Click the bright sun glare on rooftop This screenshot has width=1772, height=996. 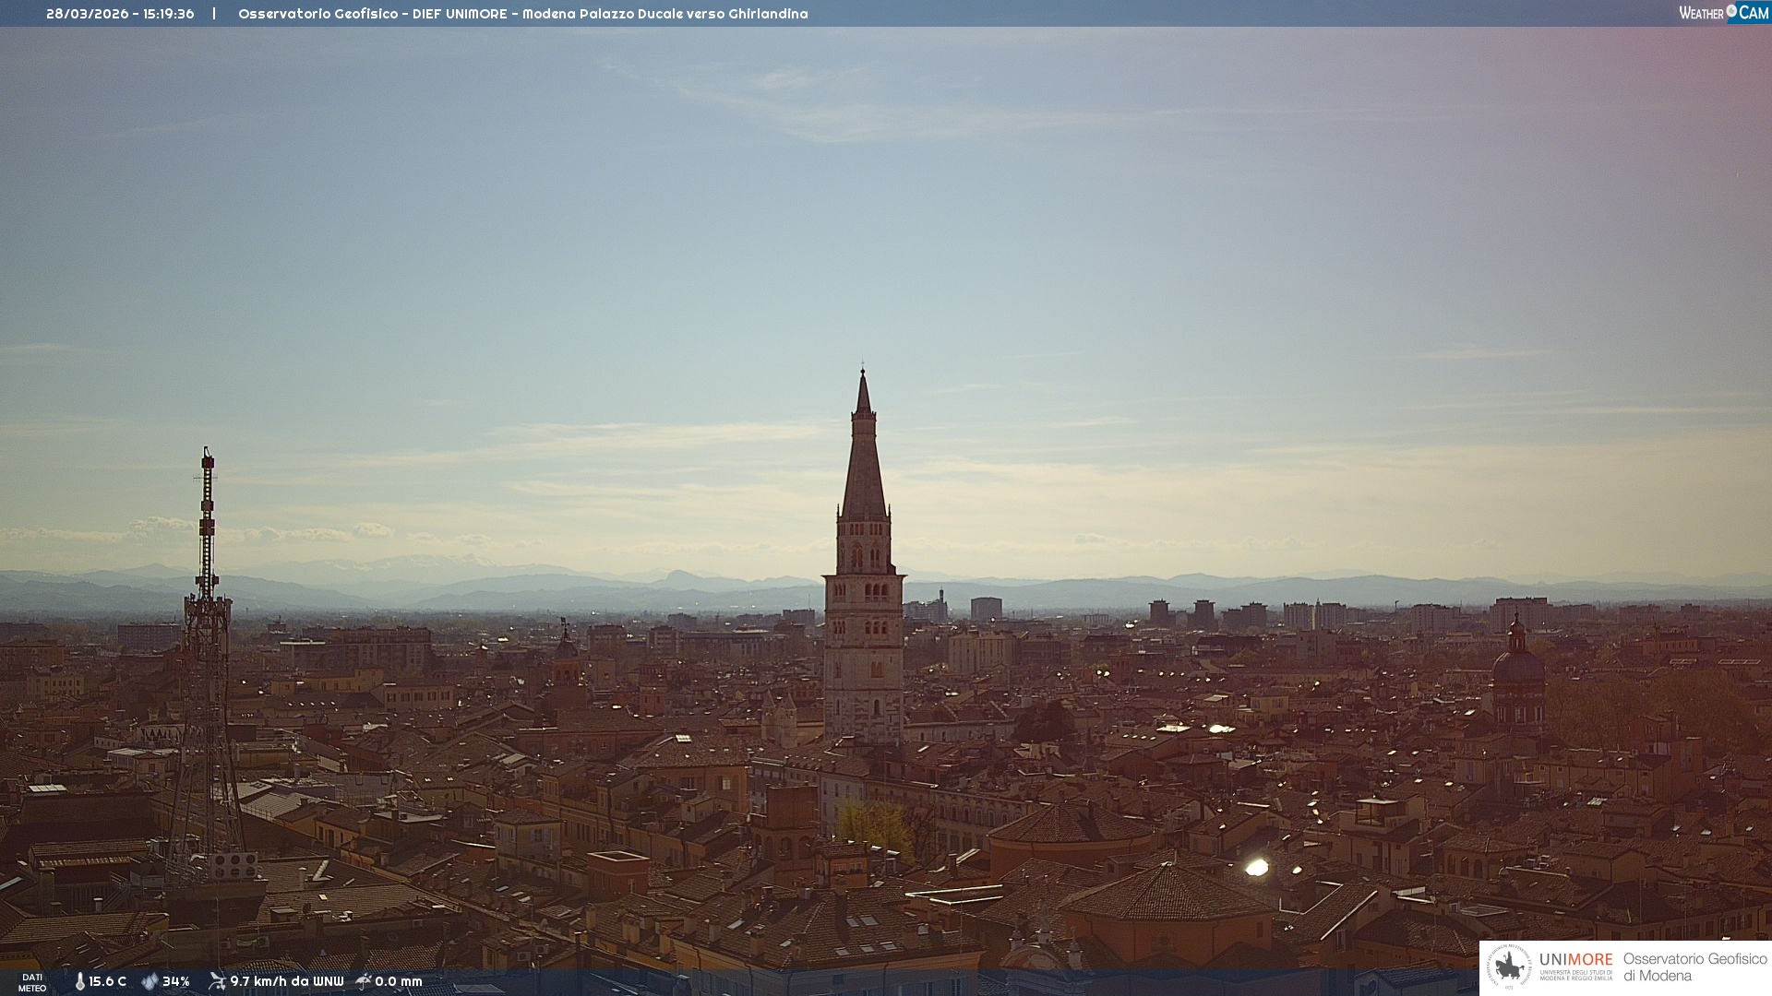[1257, 867]
